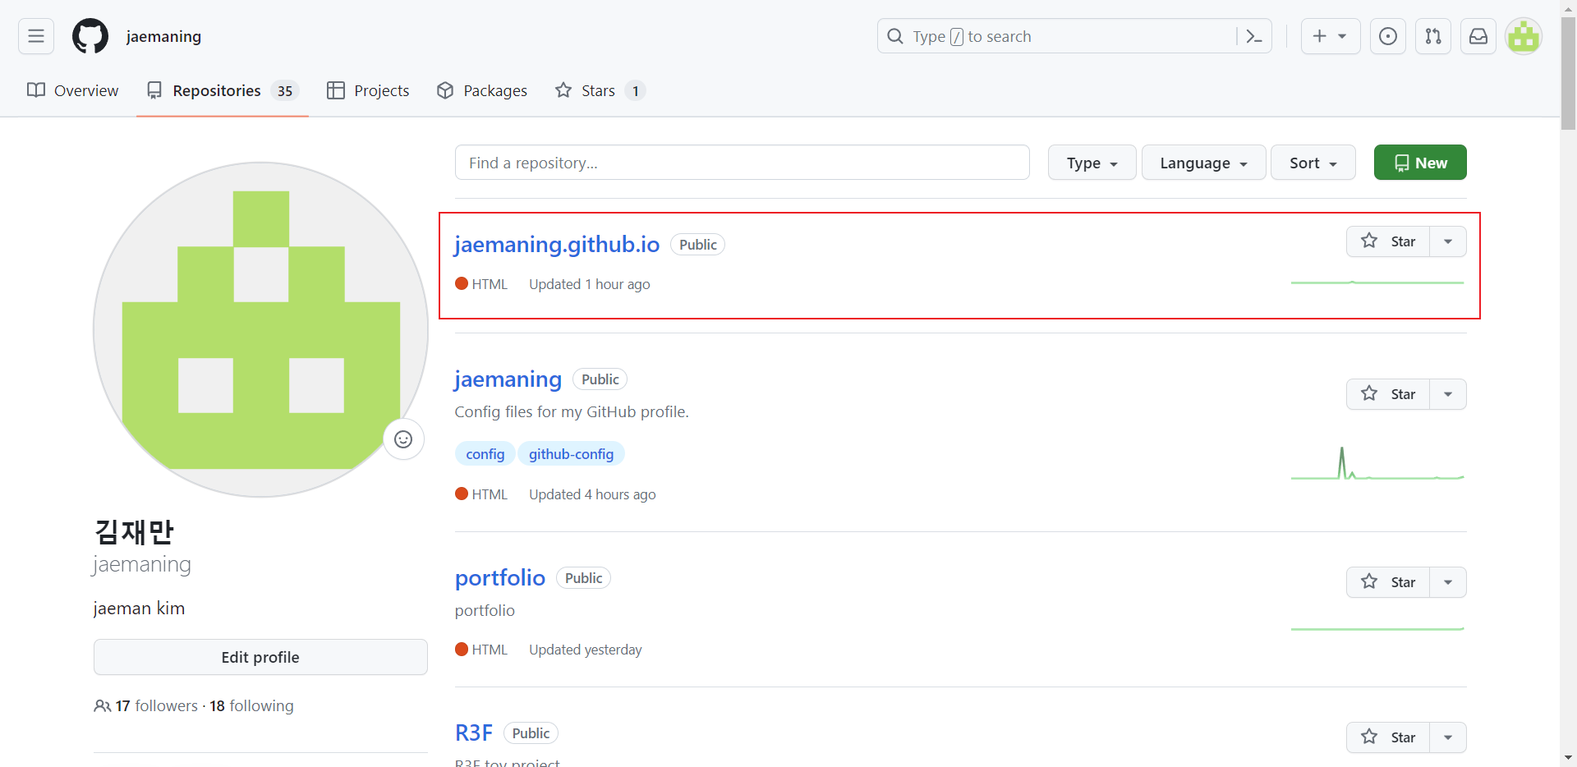Screen dimensions: 1577x767
Task: Star the portfolio repository
Action: (1388, 582)
